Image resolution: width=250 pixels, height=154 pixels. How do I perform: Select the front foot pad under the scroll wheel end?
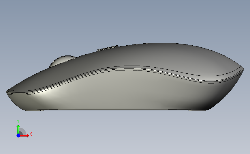(35, 110)
